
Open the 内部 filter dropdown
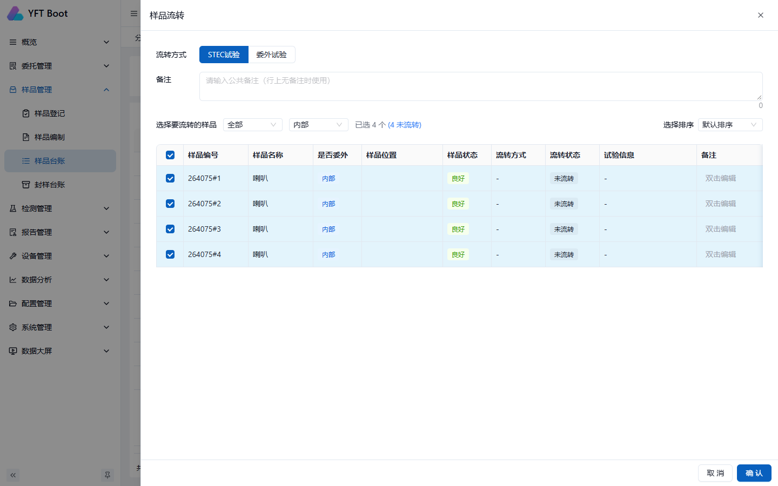(319, 125)
